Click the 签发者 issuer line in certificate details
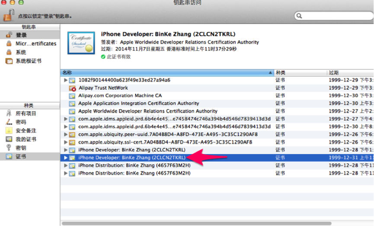Screen dimensions: 374x226 (x=180, y=42)
